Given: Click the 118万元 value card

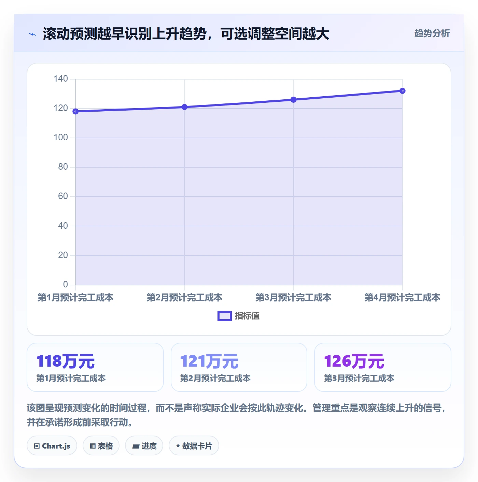Looking at the screenshot, I should (95, 367).
